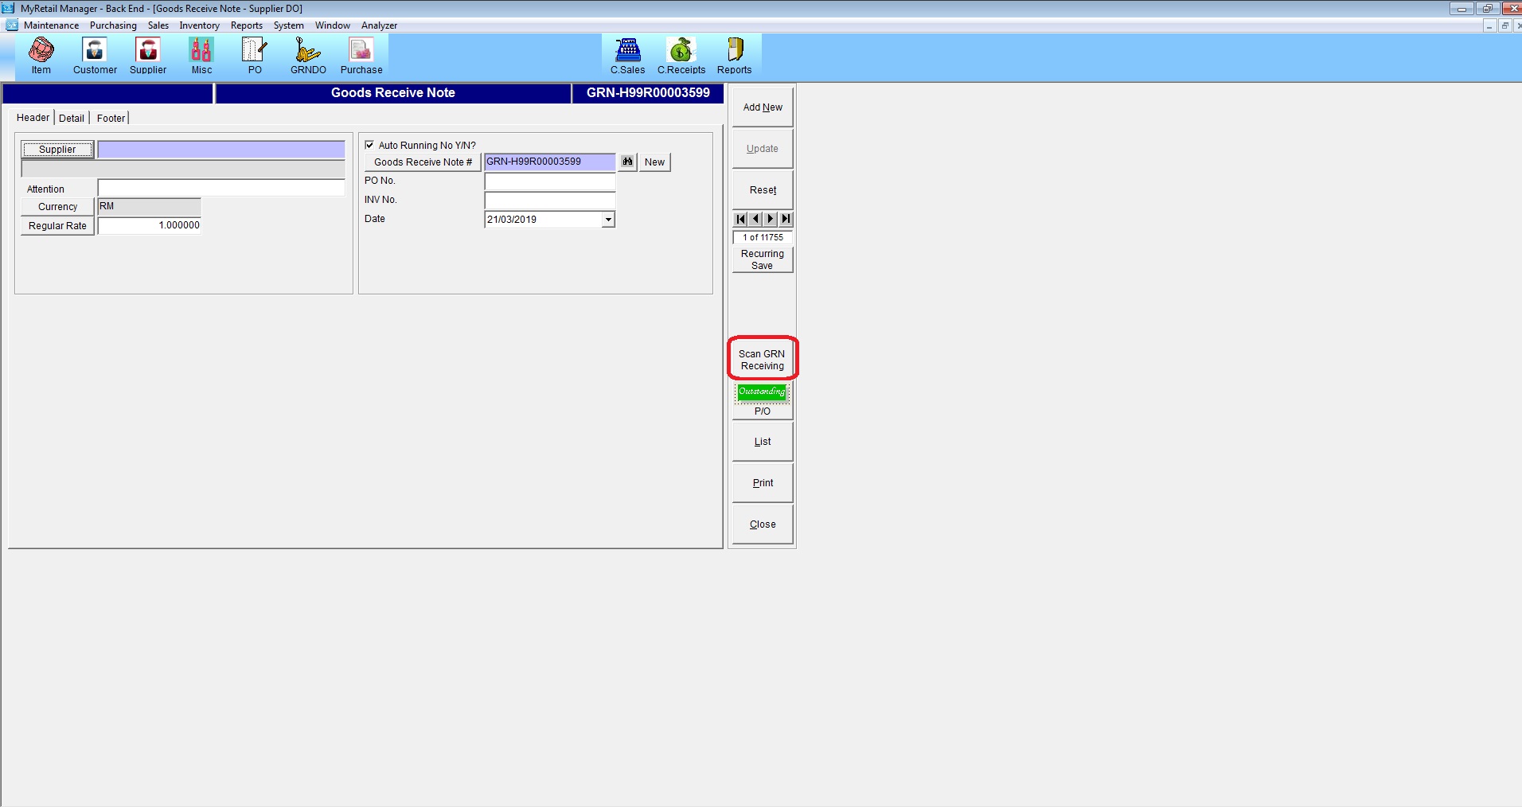Open the C.Receipts money bag icon
The image size is (1522, 807).
(681, 56)
